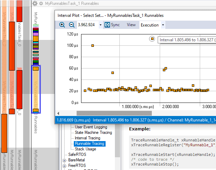
Task: Open the Execution type dropdown arrow
Action: (x=163, y=25)
